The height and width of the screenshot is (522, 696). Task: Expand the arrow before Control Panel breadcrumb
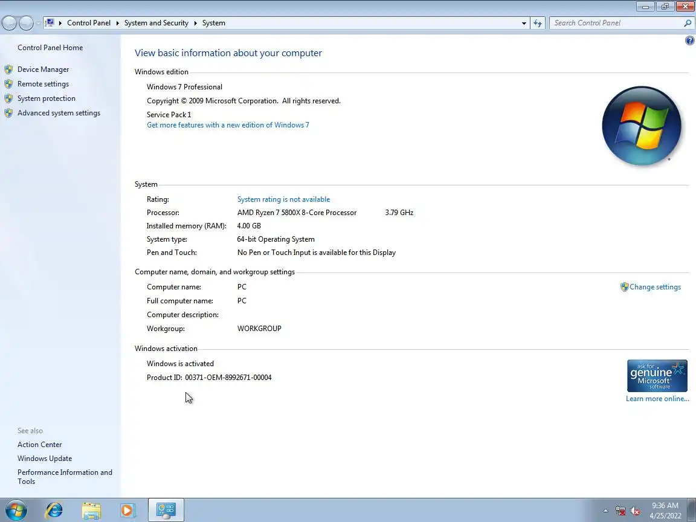(60, 23)
